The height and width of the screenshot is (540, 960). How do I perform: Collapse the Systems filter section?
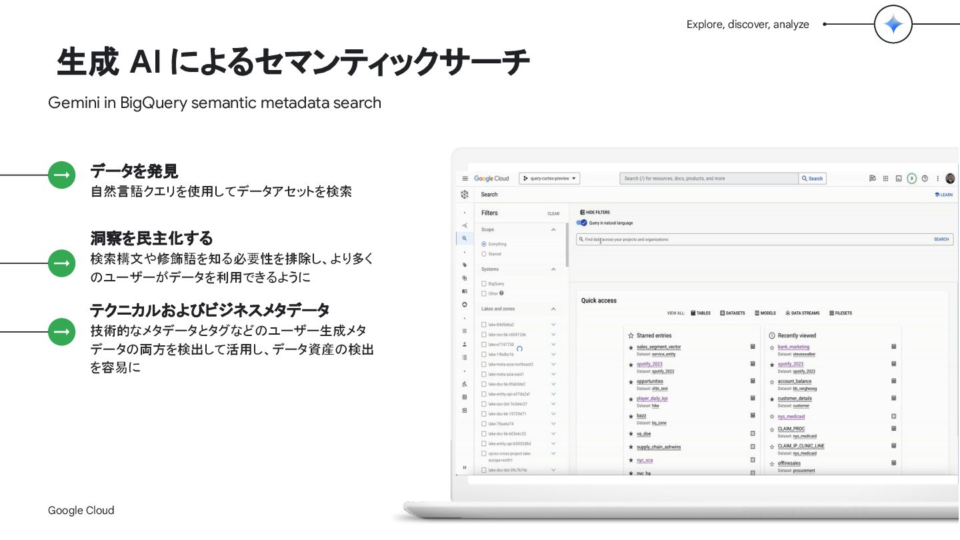pos(553,269)
